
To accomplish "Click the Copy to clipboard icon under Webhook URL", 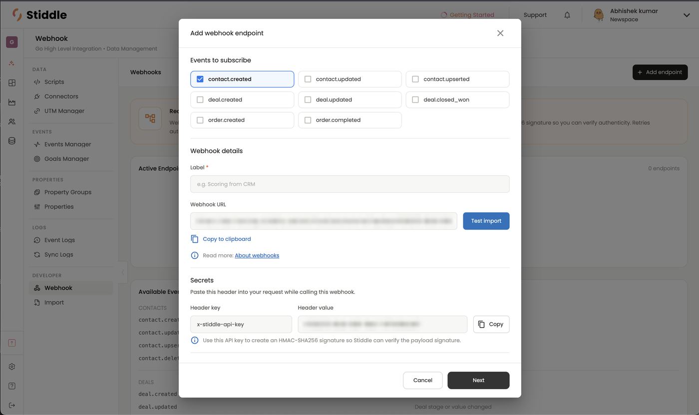I will point(195,239).
